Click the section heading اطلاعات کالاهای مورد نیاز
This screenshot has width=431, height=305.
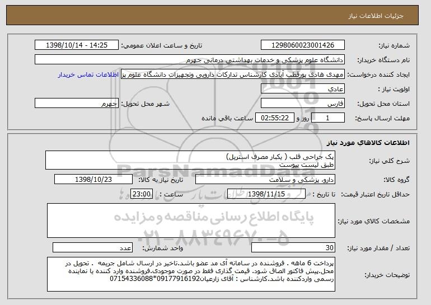tap(368, 143)
